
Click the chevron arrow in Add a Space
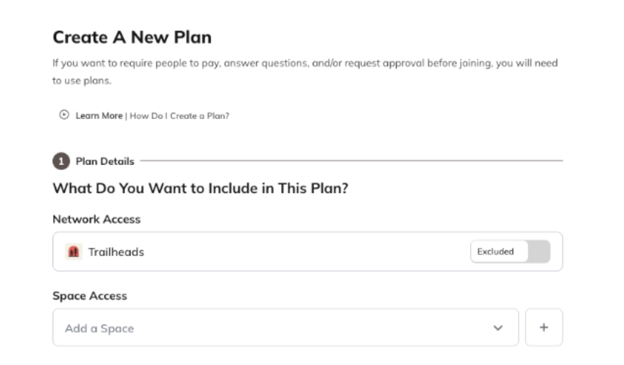pyautogui.click(x=498, y=328)
